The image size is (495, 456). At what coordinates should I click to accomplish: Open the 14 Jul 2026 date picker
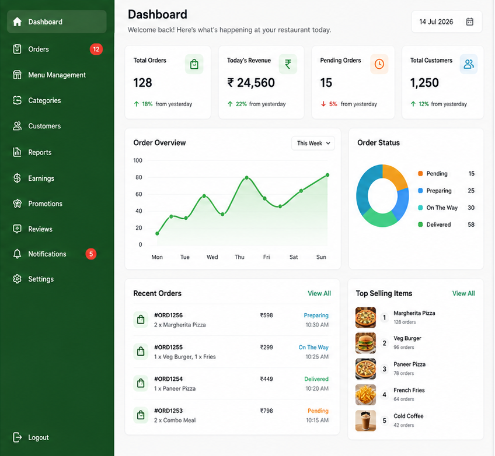447,22
